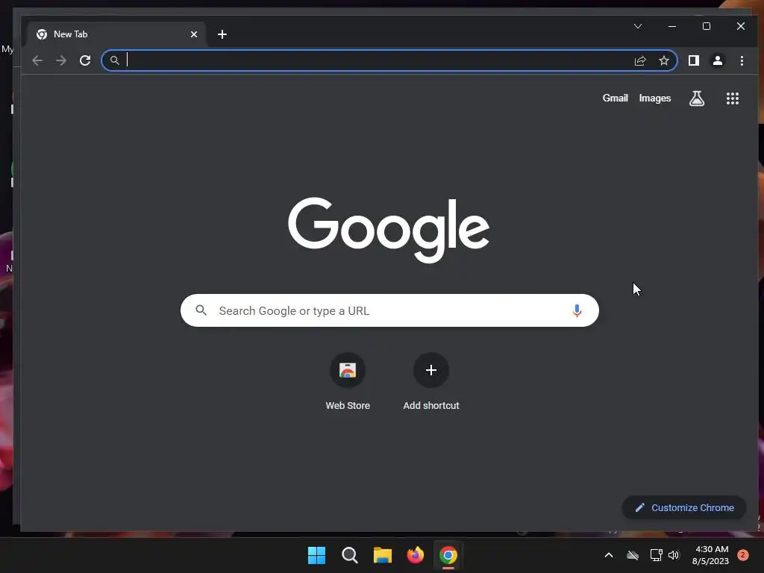Select the New Tab tab

point(116,34)
